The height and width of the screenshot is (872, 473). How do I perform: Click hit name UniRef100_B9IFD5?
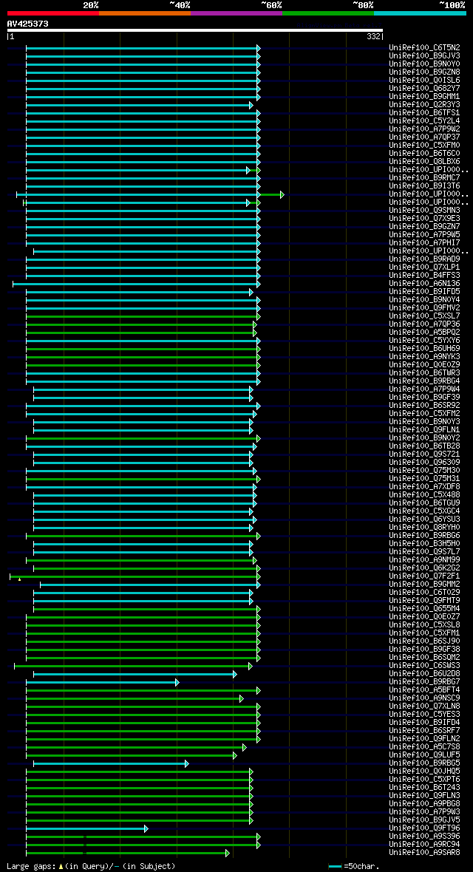[424, 292]
